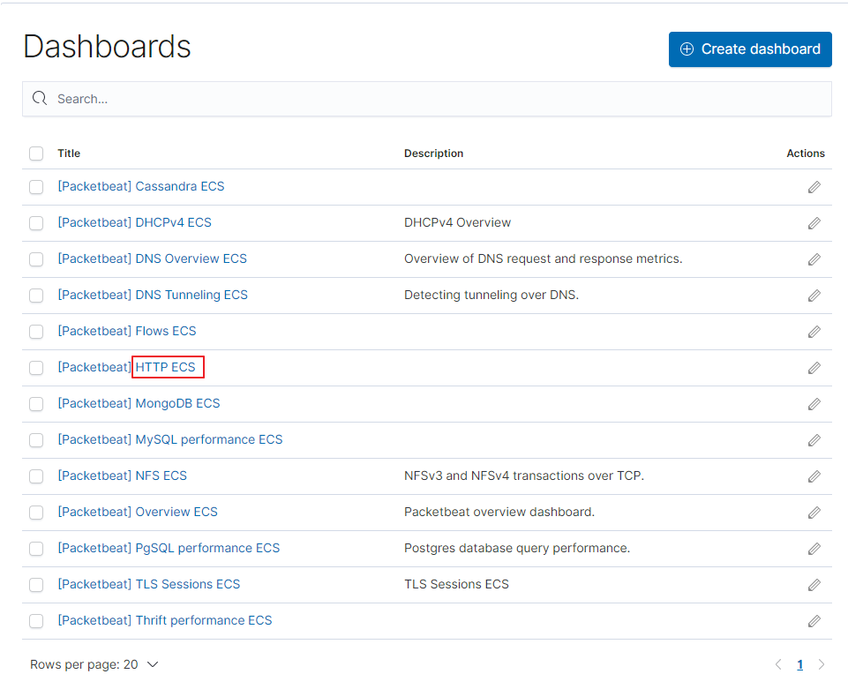848x689 pixels.
Task: Click the search magnifier icon
Action: [40, 99]
